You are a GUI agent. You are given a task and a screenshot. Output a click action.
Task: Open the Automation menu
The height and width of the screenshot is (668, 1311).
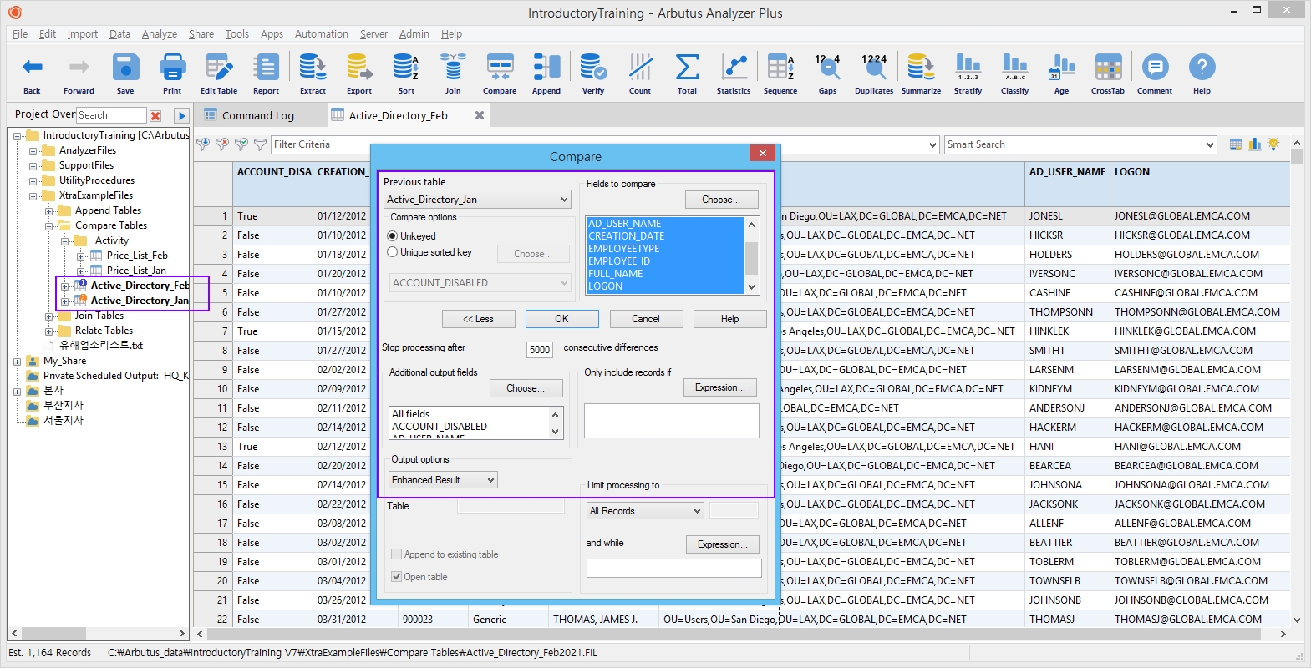pos(321,34)
